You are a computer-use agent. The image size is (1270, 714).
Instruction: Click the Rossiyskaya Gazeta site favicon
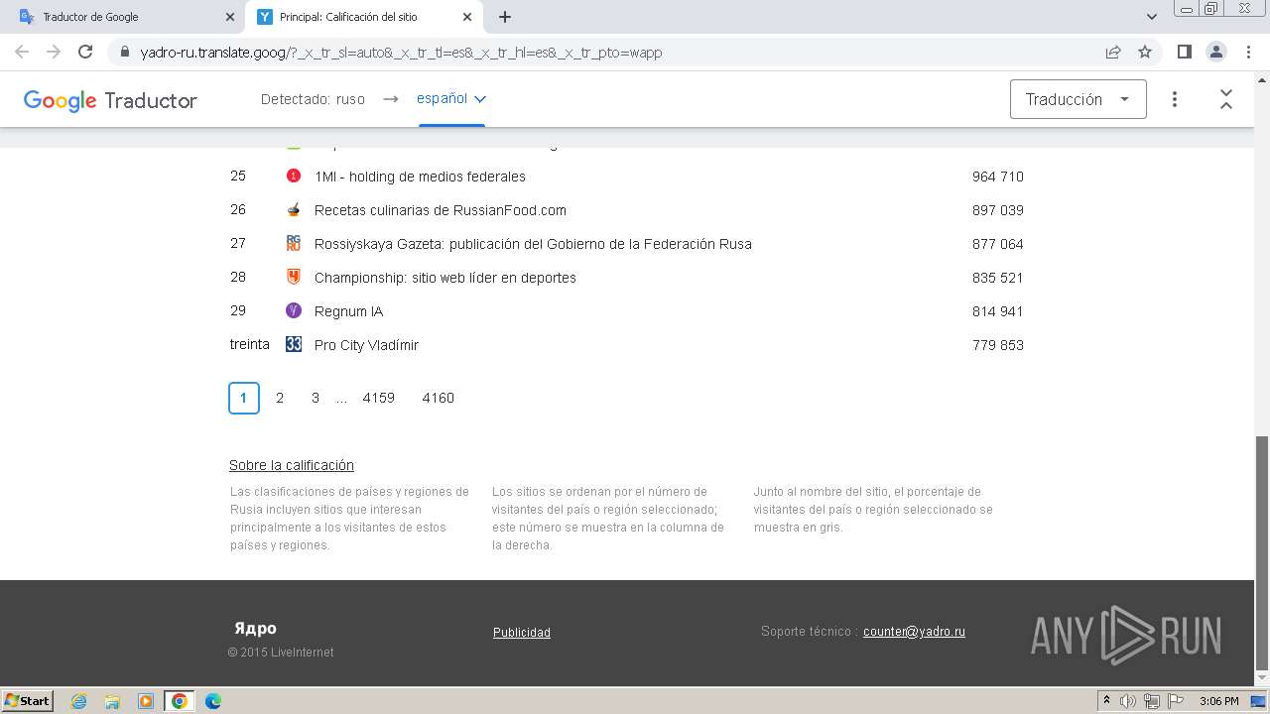click(x=293, y=243)
